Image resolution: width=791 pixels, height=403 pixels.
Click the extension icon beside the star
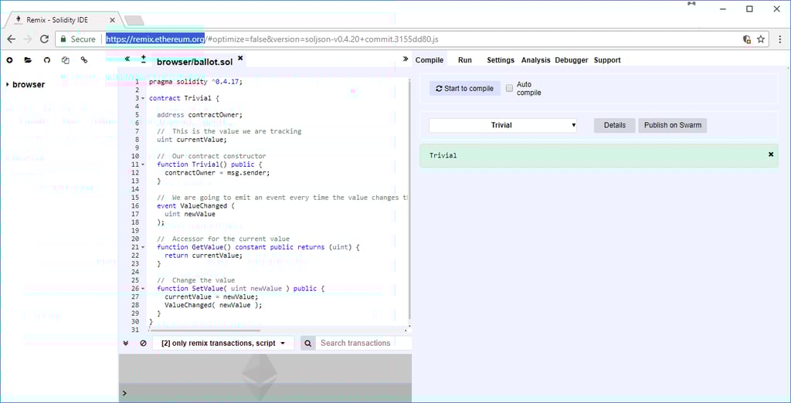click(x=747, y=39)
